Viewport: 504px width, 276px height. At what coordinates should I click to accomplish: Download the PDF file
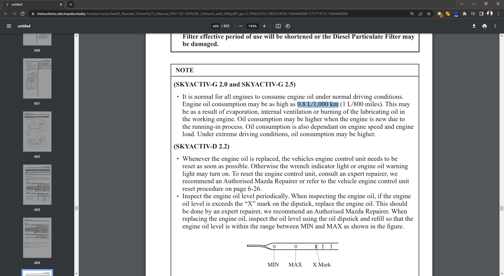pyautogui.click(x=474, y=26)
